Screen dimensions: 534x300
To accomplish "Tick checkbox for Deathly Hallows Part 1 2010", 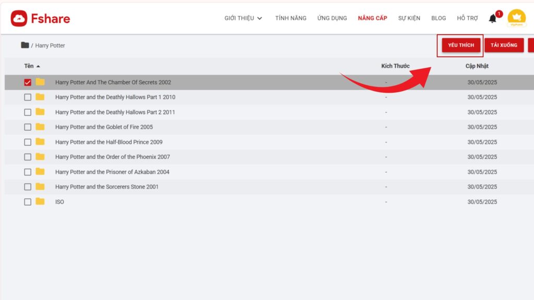I will 28,97.
